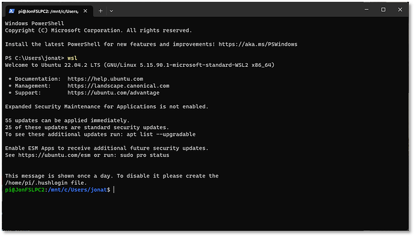Viewport: 415px width, 237px height.
Task: Click '/home/pi/.hushlogin file.' text
Action: pyautogui.click(x=46, y=183)
